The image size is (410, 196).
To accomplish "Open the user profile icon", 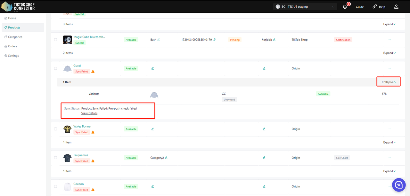I will point(396,7).
